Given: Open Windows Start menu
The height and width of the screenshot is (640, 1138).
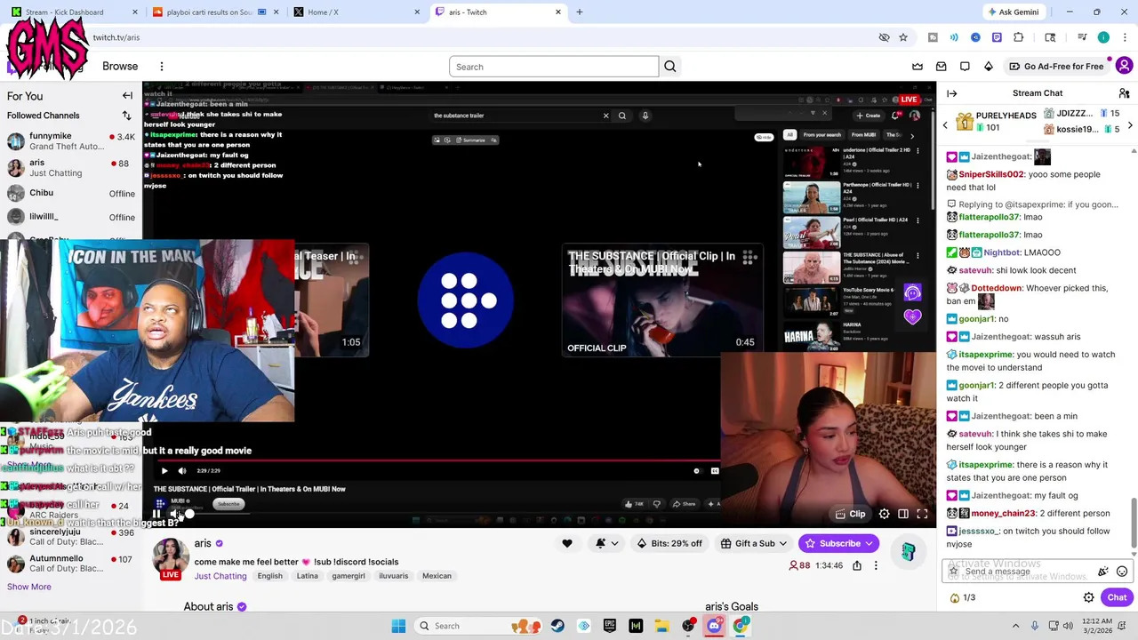Looking at the screenshot, I should pos(398,626).
